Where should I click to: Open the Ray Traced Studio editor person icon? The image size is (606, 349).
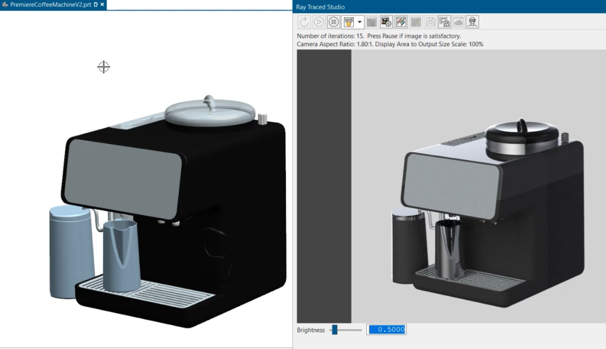[472, 22]
